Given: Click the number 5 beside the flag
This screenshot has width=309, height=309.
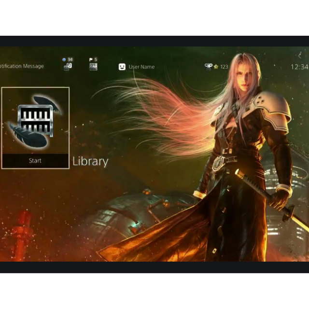Looking at the screenshot, I should (96, 60).
